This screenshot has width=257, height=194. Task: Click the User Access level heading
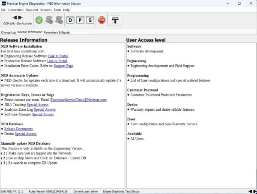(146, 40)
